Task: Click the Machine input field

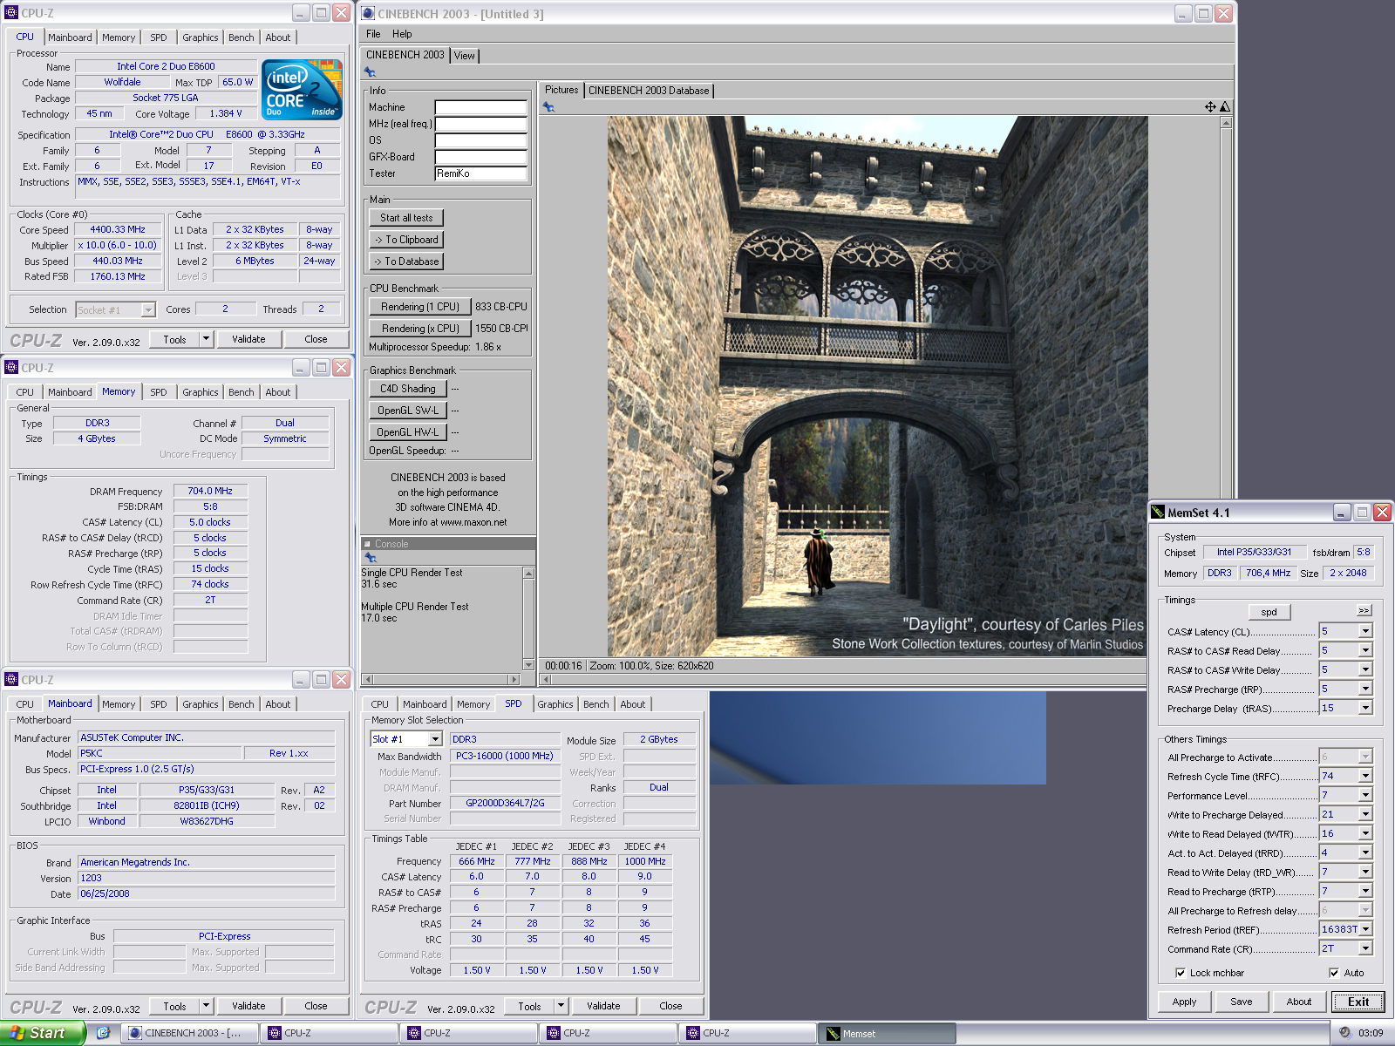Action: pos(480,107)
